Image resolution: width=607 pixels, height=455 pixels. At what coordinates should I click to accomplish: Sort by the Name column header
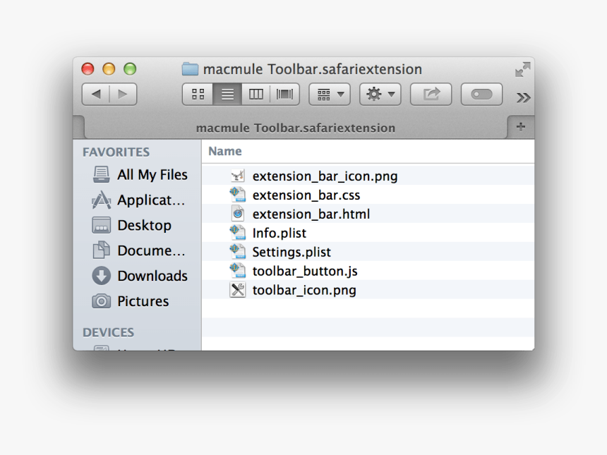[x=225, y=151]
